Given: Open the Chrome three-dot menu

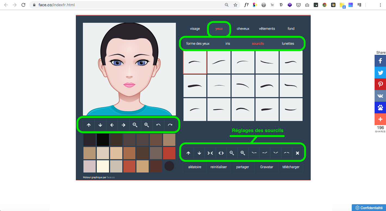Looking at the screenshot, I should (x=380, y=5).
